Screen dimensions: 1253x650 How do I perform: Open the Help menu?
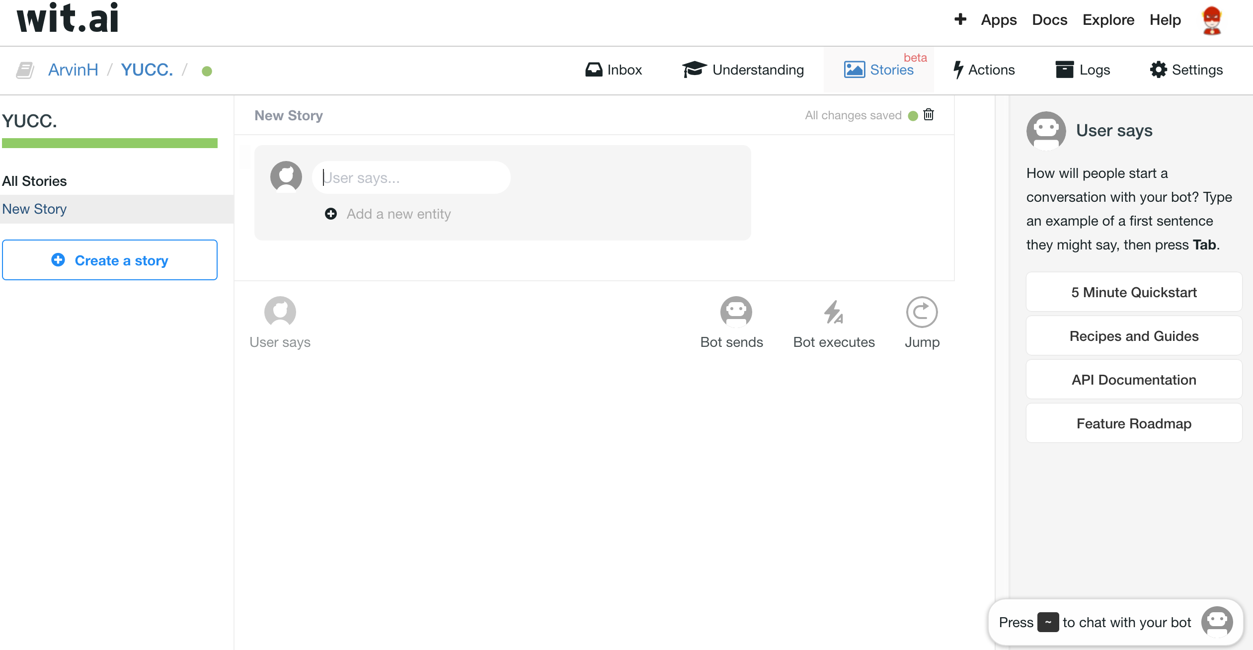click(1165, 20)
